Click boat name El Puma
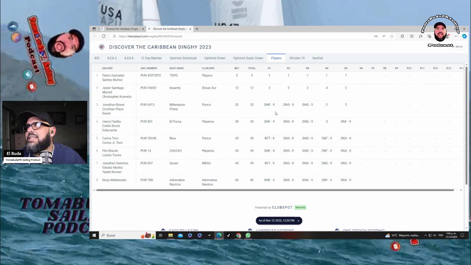Image resolution: width=471 pixels, height=265 pixels. (x=175, y=121)
